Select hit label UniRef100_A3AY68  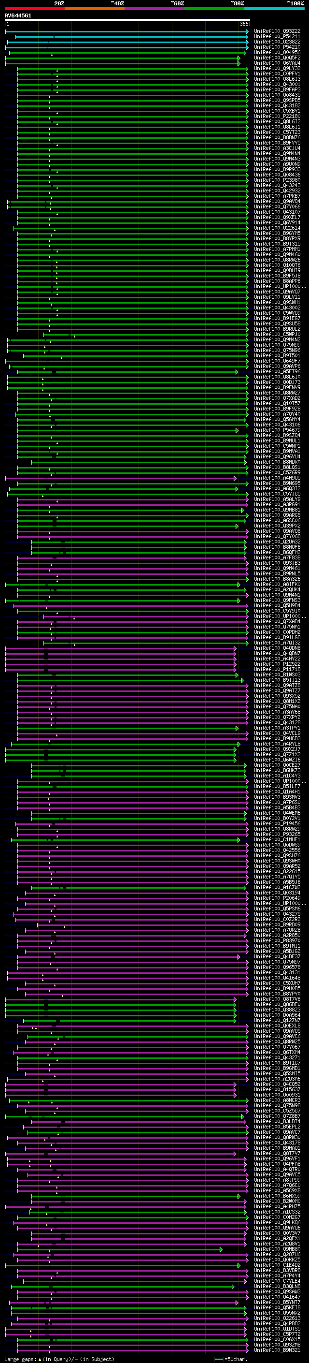click(x=277, y=712)
